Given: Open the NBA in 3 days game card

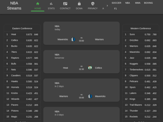Looking at the screenshot, I should [x=81, y=114].
